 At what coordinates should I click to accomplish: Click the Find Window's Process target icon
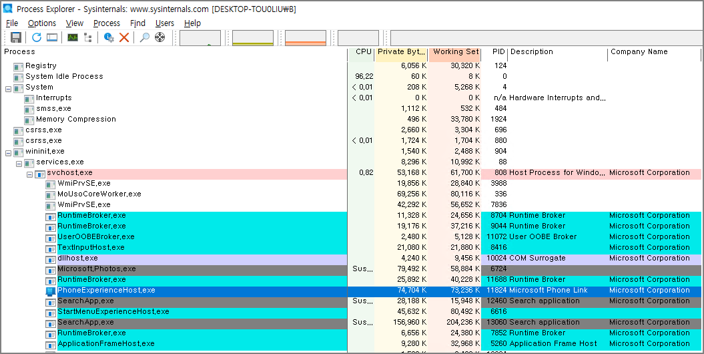click(x=160, y=37)
